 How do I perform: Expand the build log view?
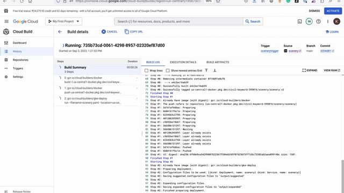[310, 70]
